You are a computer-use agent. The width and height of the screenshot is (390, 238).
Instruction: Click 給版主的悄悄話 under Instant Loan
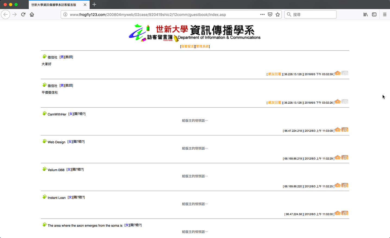click(x=195, y=204)
